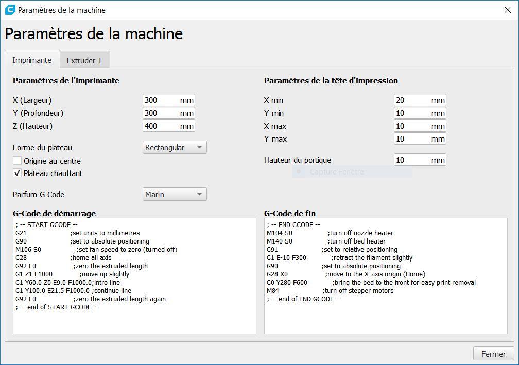Click the Rectangular dropdown arrow
The width and height of the screenshot is (519, 365).
point(199,147)
